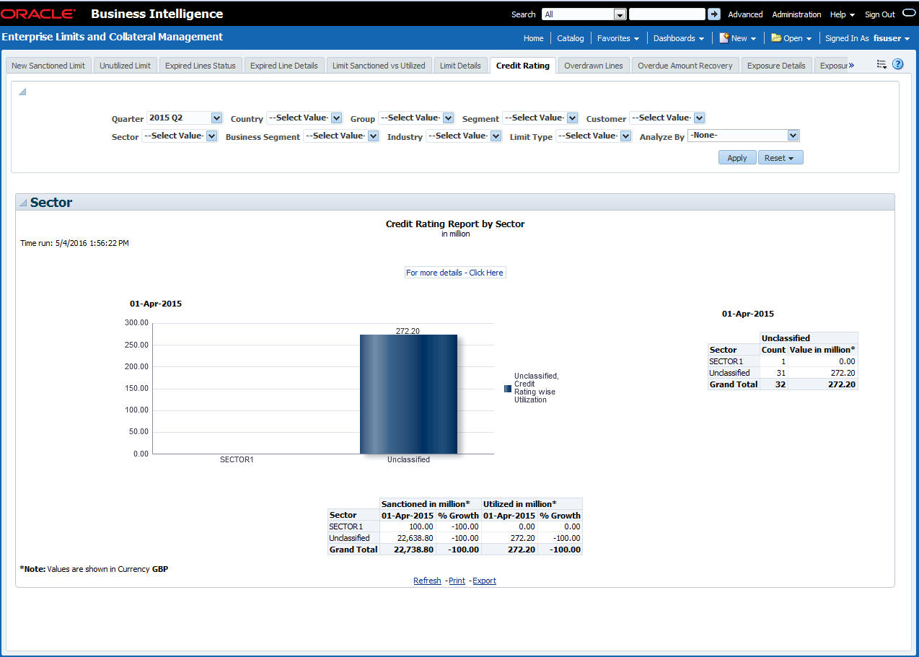Open the Segment dropdown
Screen dimensions: 919x657
tap(572, 118)
